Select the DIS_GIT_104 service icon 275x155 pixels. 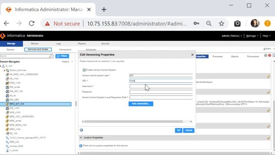(x=7, y=91)
